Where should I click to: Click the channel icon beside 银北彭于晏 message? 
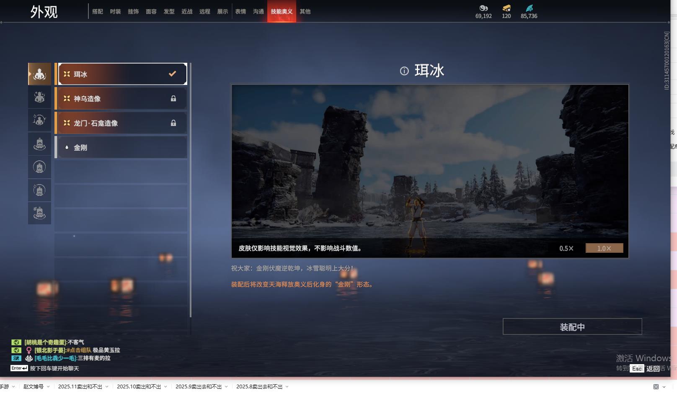[16, 350]
